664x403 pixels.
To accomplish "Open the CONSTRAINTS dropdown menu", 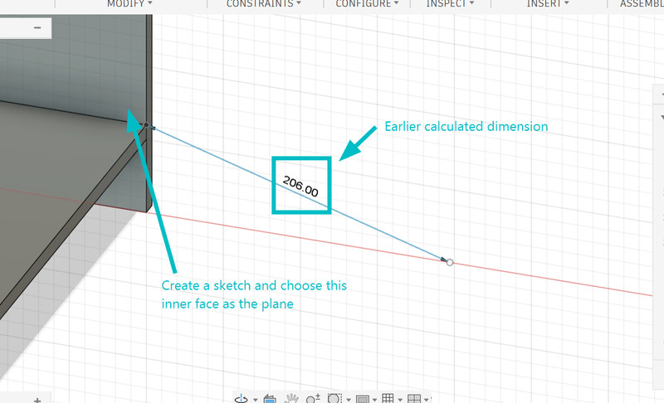I will click(264, 4).
